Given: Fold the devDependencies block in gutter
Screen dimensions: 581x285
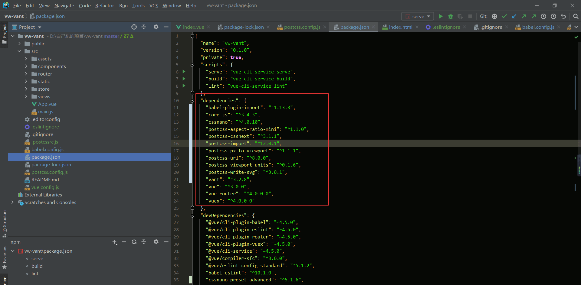Looking at the screenshot, I should click(x=192, y=215).
